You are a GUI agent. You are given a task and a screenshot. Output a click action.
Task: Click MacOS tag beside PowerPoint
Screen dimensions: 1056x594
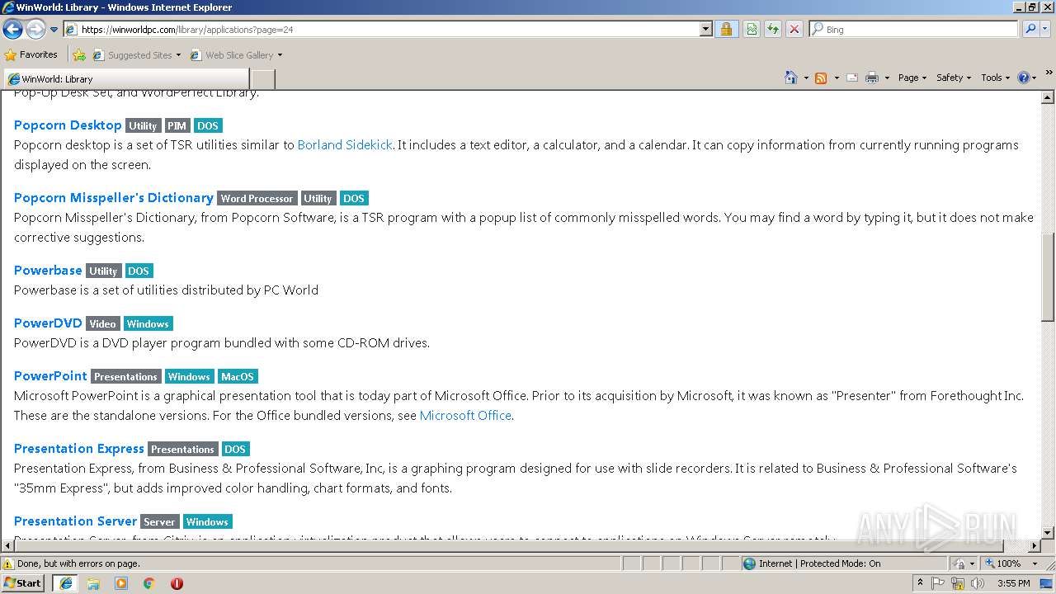coord(238,377)
